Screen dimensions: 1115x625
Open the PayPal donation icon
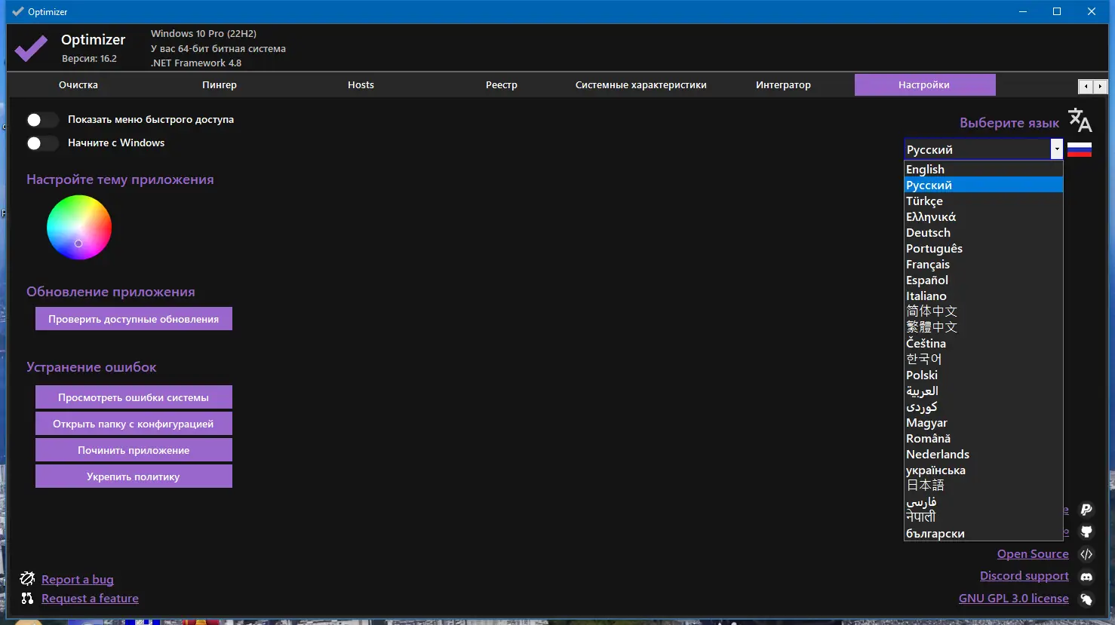pos(1086,510)
